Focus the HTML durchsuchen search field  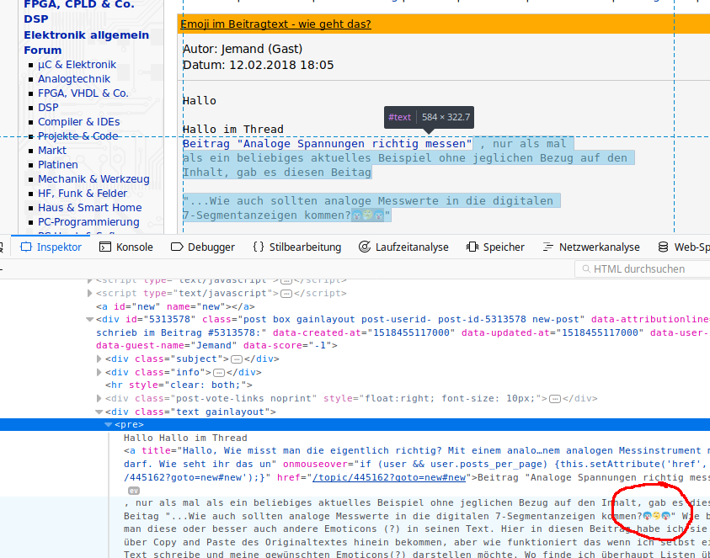click(642, 268)
